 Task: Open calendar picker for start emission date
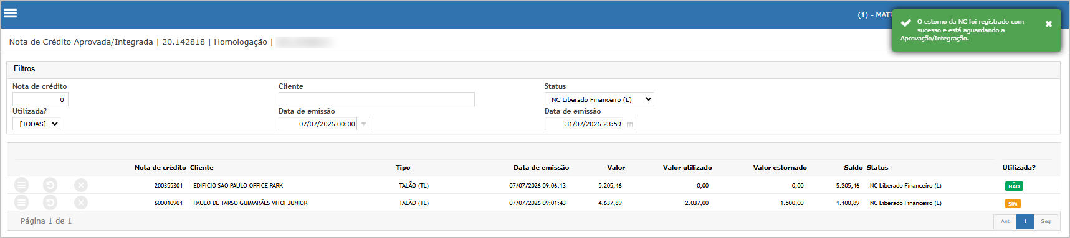364,124
